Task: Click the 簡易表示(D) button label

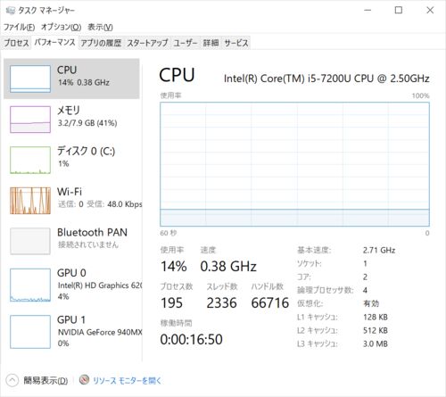Action: click(45, 380)
